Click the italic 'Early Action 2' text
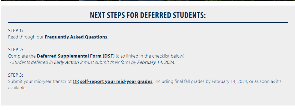The height and width of the screenshot is (110, 295). tap(68, 62)
